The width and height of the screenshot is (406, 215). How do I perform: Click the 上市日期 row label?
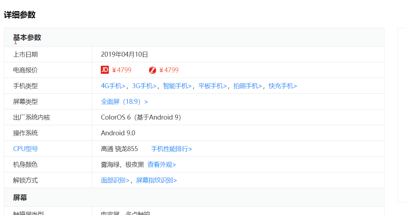tap(25, 54)
